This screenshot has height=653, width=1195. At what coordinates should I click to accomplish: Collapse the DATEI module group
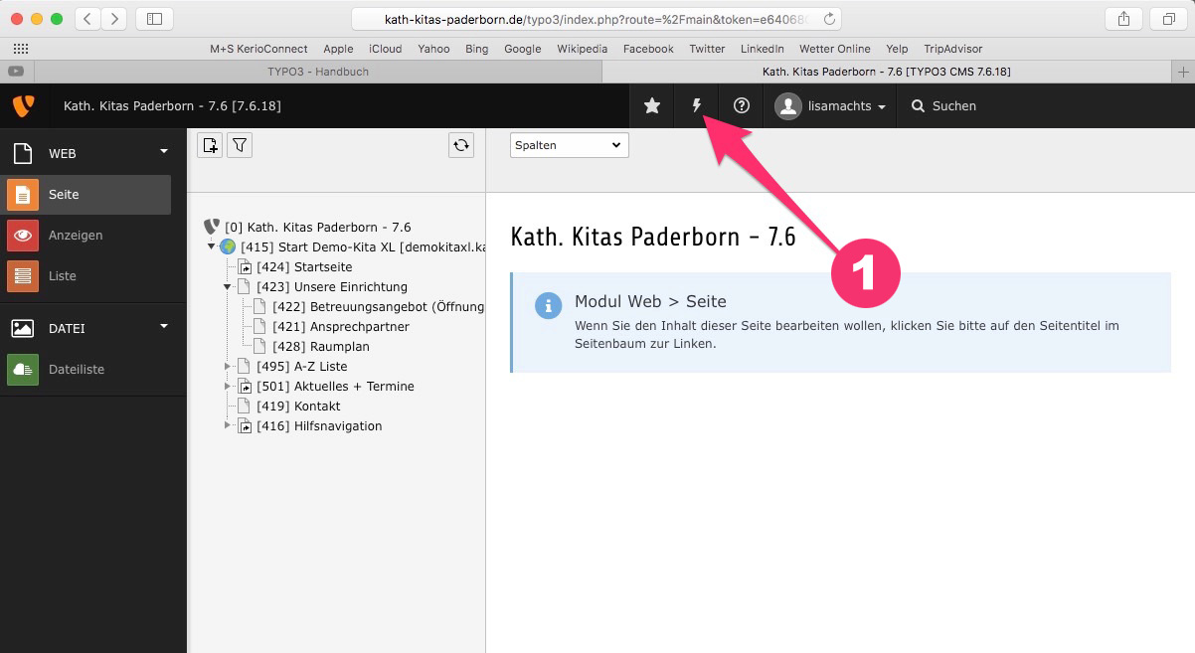click(x=164, y=326)
